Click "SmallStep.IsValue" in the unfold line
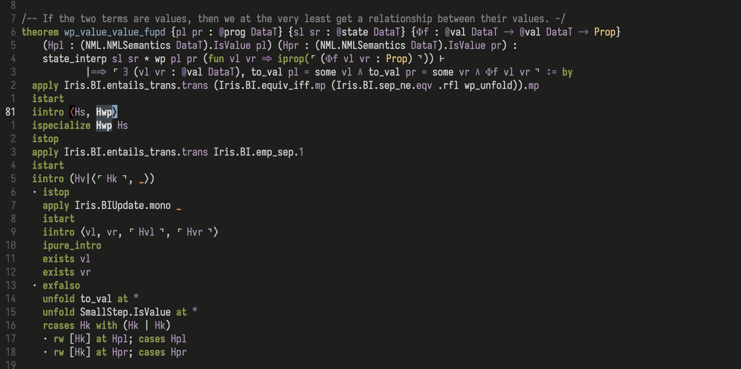 pos(125,312)
